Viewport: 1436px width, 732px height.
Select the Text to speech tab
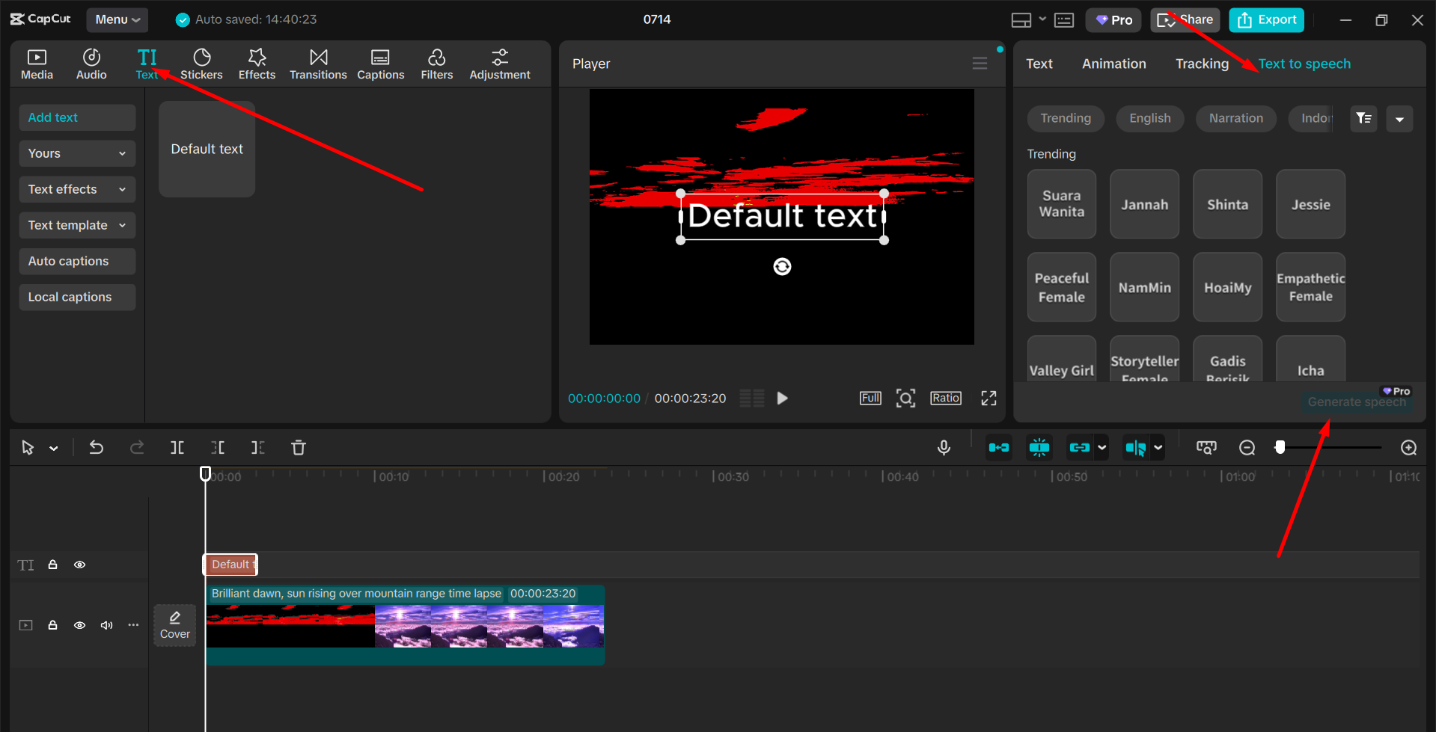pos(1304,64)
